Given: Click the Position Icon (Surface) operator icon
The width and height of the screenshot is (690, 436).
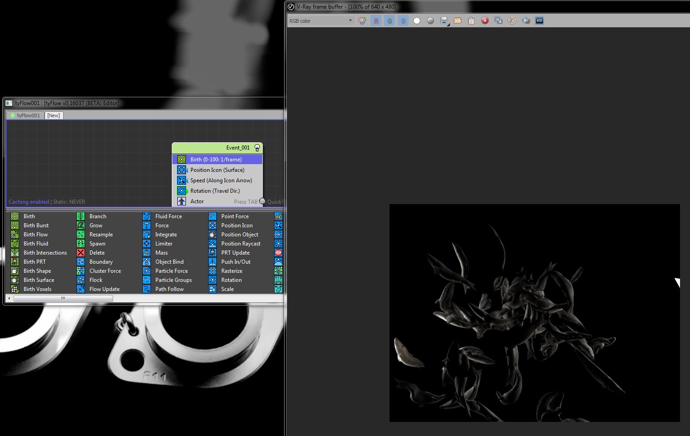Looking at the screenshot, I should pos(181,170).
